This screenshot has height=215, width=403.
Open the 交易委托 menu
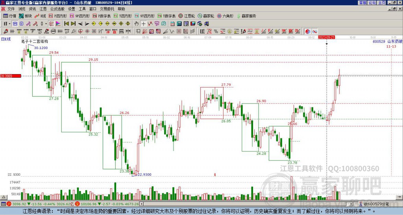pyautogui.click(x=107, y=9)
